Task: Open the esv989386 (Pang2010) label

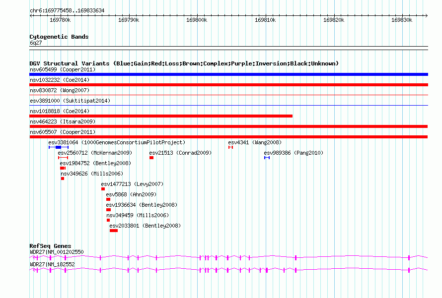Action: (294, 153)
